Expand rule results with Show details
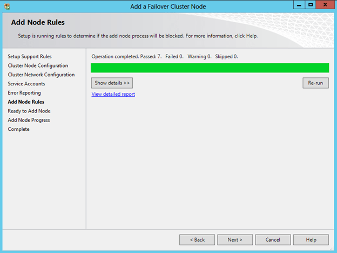Viewport: 337px width, 253px height. point(112,83)
